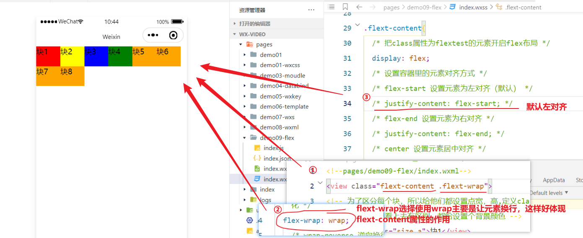
Task: Click the 'flex-wrap: wrap;' code line
Action: [316, 220]
